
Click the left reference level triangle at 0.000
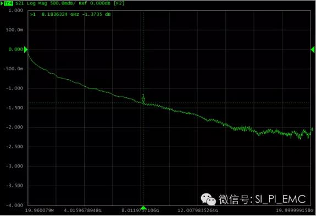pos(26,49)
